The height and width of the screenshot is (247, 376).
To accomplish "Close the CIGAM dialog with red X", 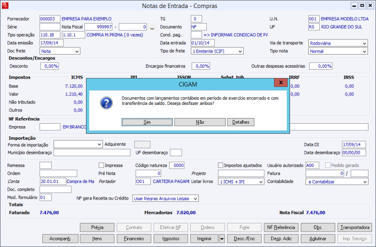I will pyautogui.click(x=281, y=83).
